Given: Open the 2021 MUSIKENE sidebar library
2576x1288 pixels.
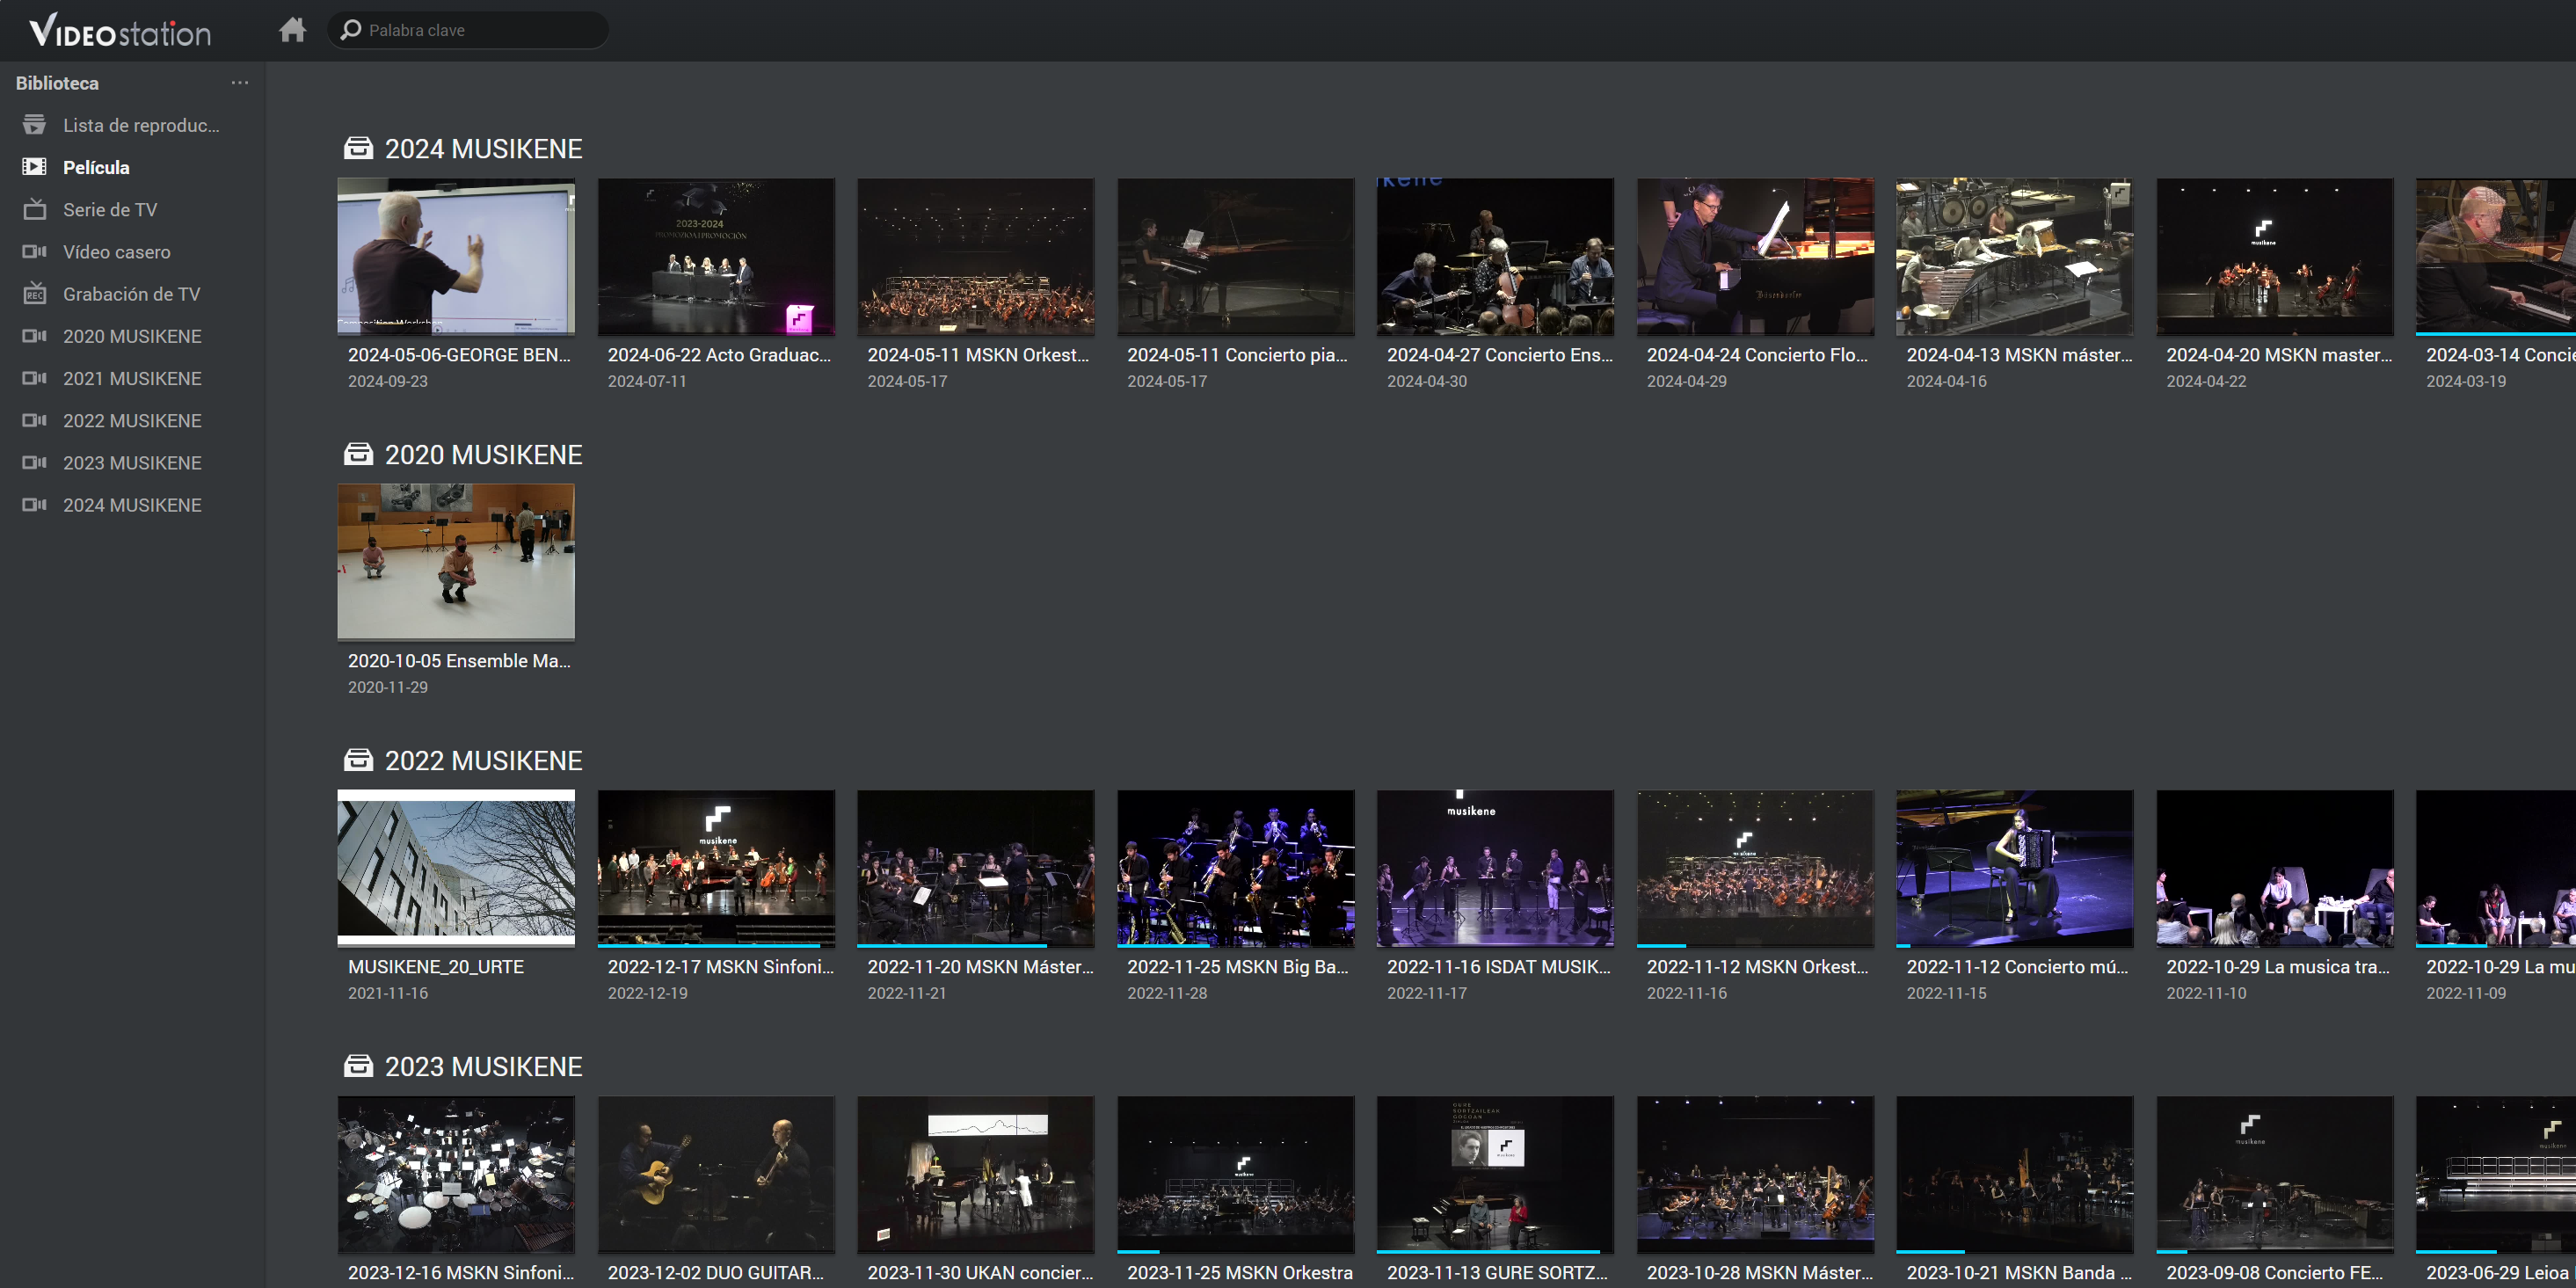Looking at the screenshot, I should pyautogui.click(x=131, y=379).
